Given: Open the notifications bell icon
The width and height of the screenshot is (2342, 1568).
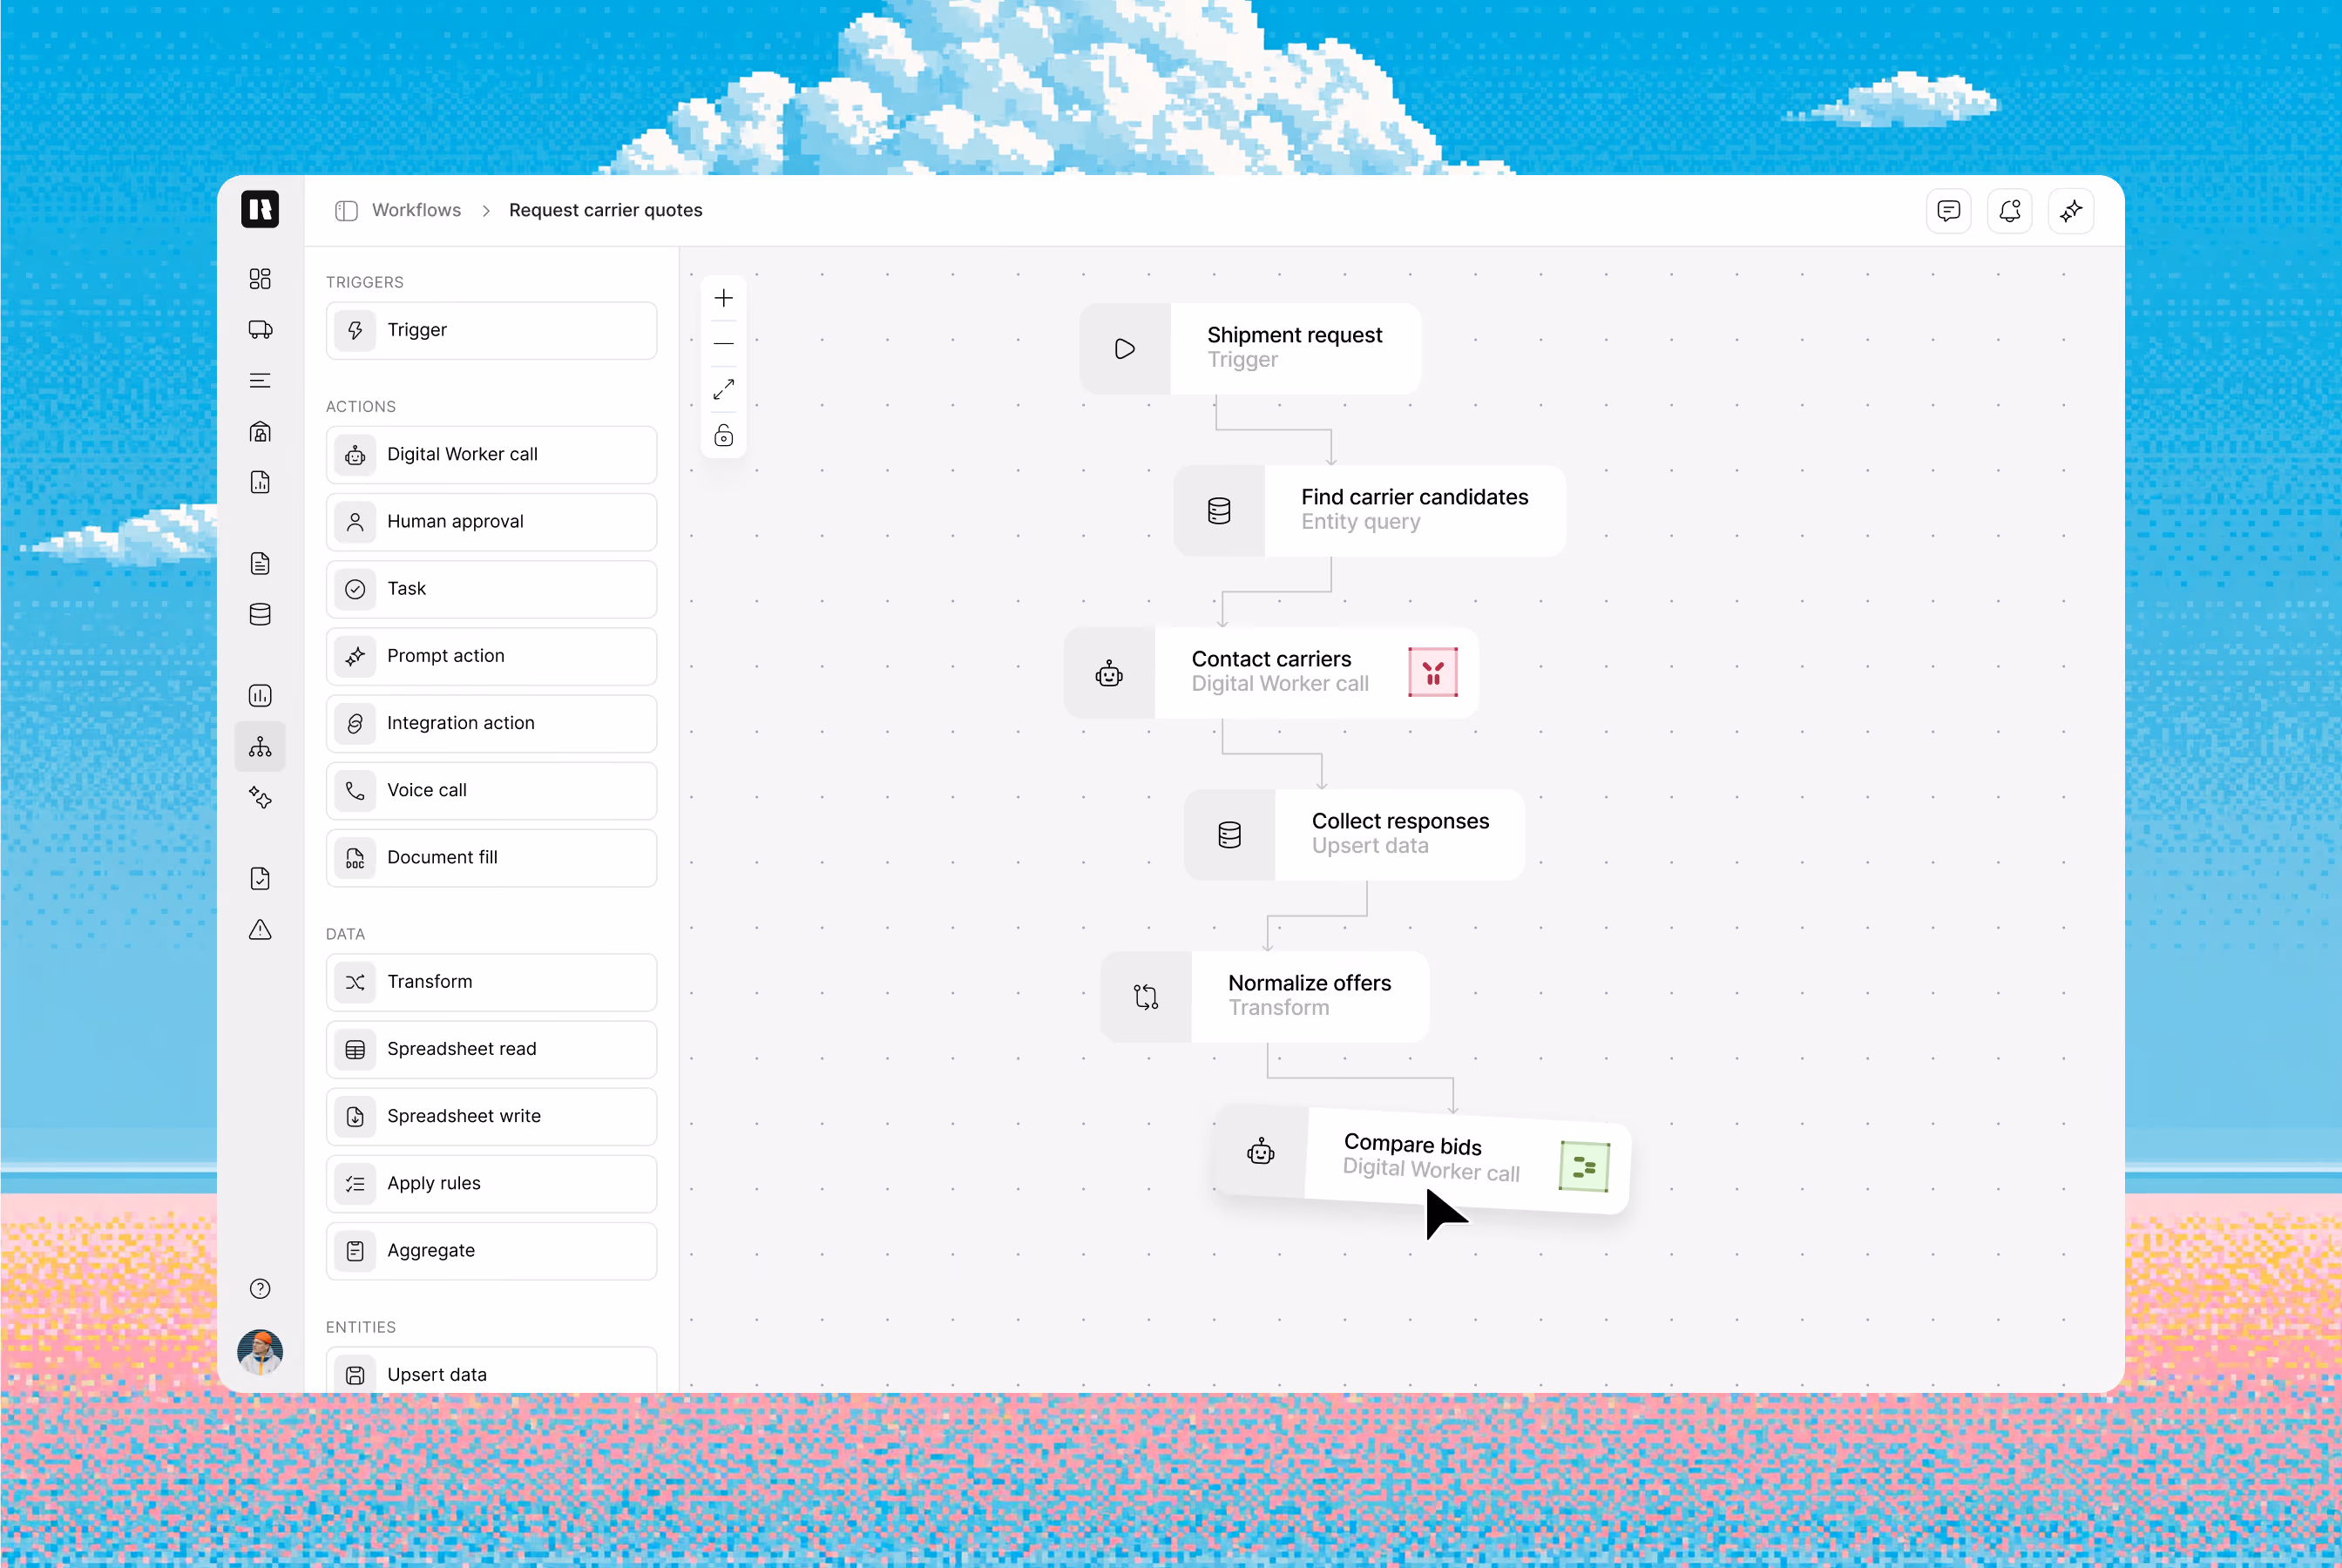Looking at the screenshot, I should [2009, 210].
